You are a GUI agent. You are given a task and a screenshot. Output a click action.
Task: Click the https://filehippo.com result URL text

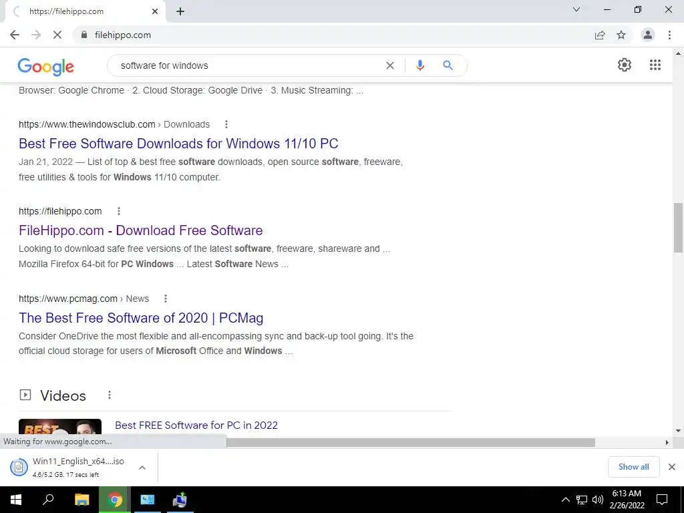click(60, 211)
